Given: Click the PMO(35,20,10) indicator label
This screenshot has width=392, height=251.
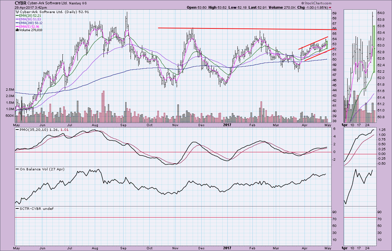Looking at the screenshot, I should point(34,129).
